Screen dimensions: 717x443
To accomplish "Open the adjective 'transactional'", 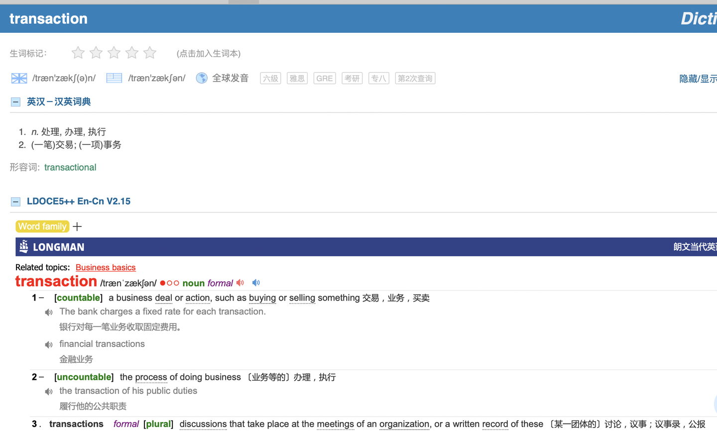I will point(70,167).
